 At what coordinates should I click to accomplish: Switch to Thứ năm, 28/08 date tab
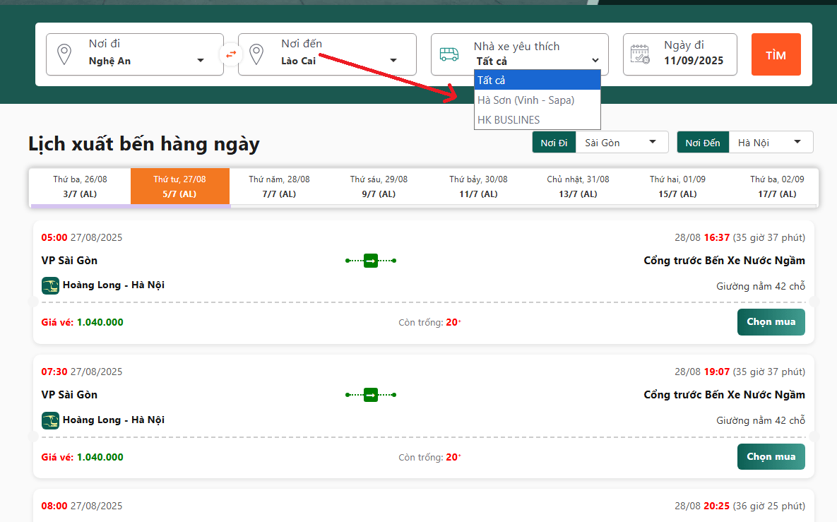[x=279, y=186]
